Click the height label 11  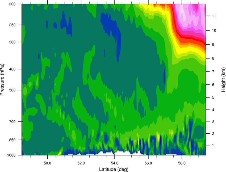(214, 16)
